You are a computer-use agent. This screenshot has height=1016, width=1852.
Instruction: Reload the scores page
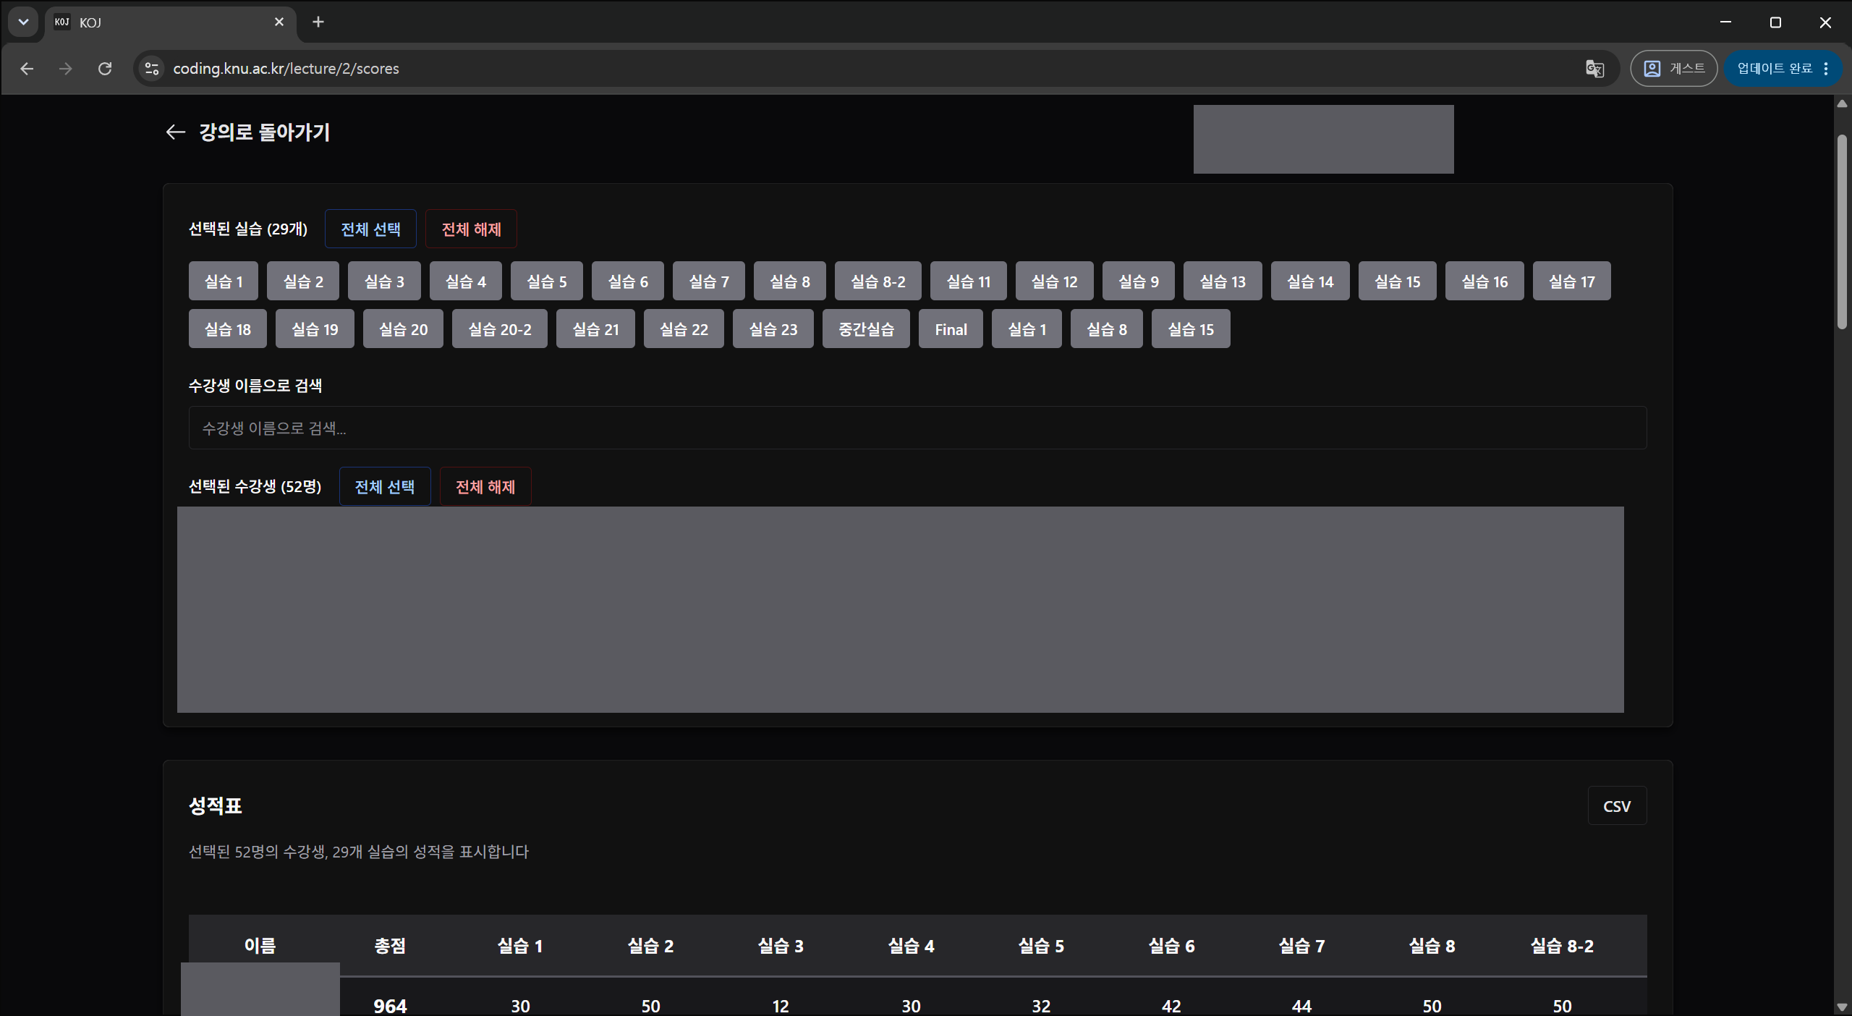tap(105, 69)
